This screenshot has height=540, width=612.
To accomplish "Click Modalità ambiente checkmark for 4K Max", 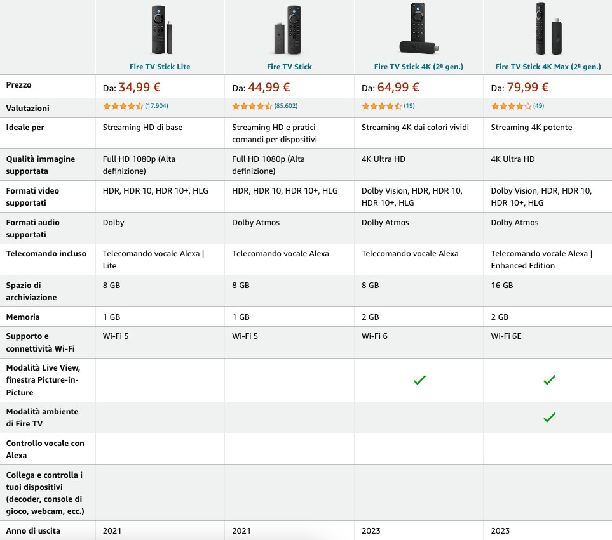I will (549, 418).
